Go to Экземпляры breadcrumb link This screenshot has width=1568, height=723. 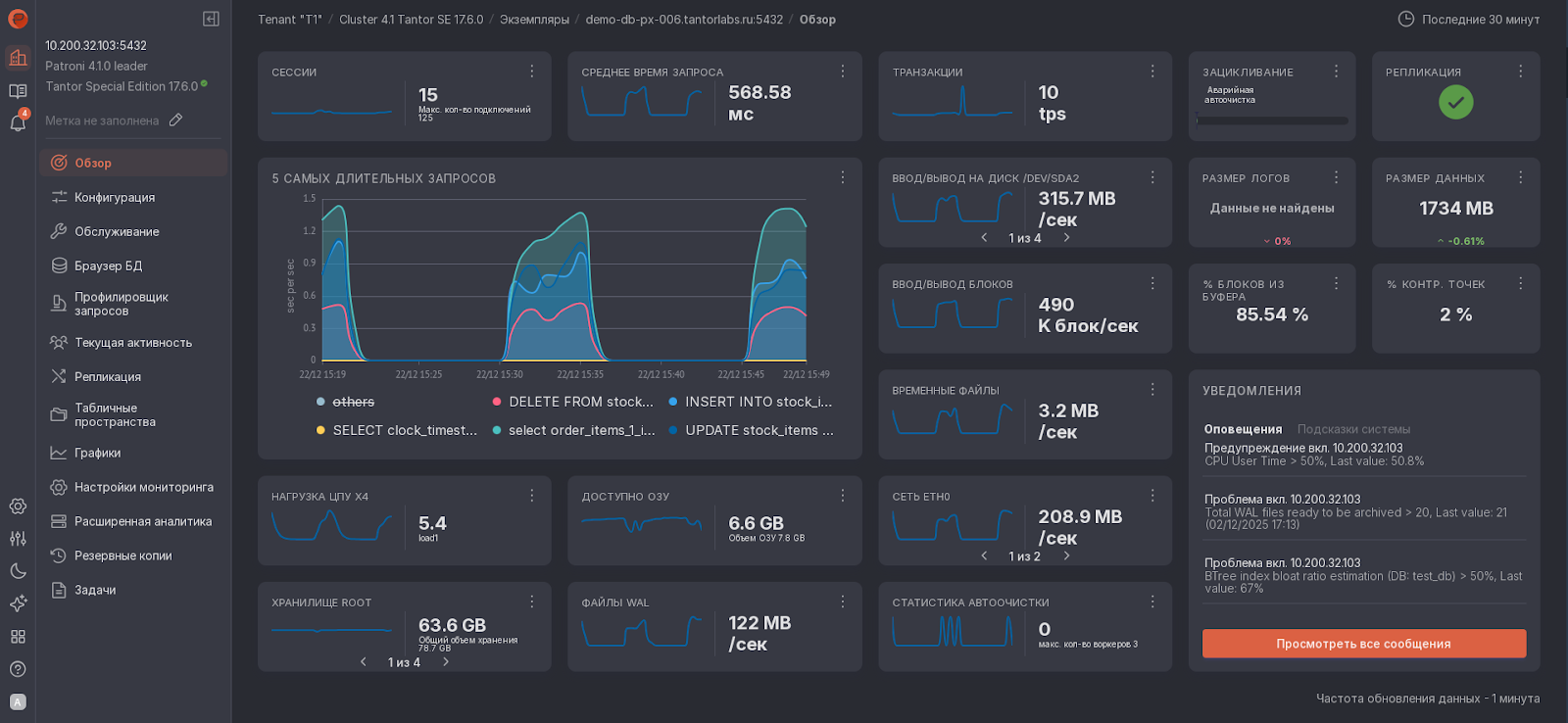pos(534,20)
